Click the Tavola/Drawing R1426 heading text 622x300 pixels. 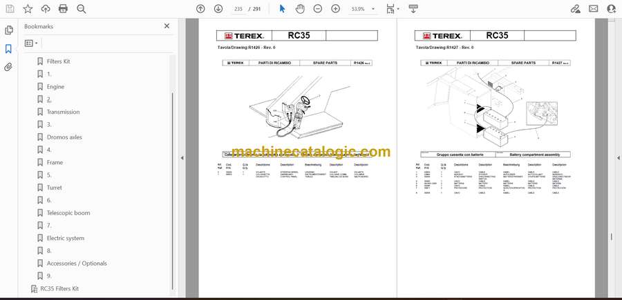coord(246,48)
